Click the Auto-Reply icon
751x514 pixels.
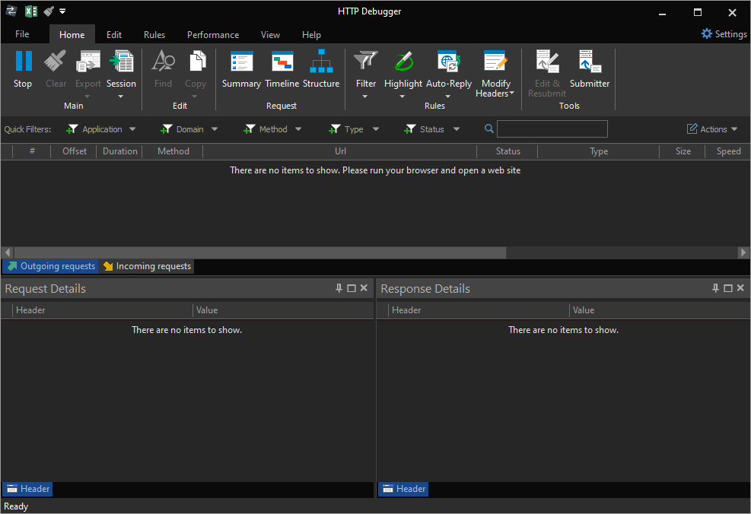pos(449,62)
